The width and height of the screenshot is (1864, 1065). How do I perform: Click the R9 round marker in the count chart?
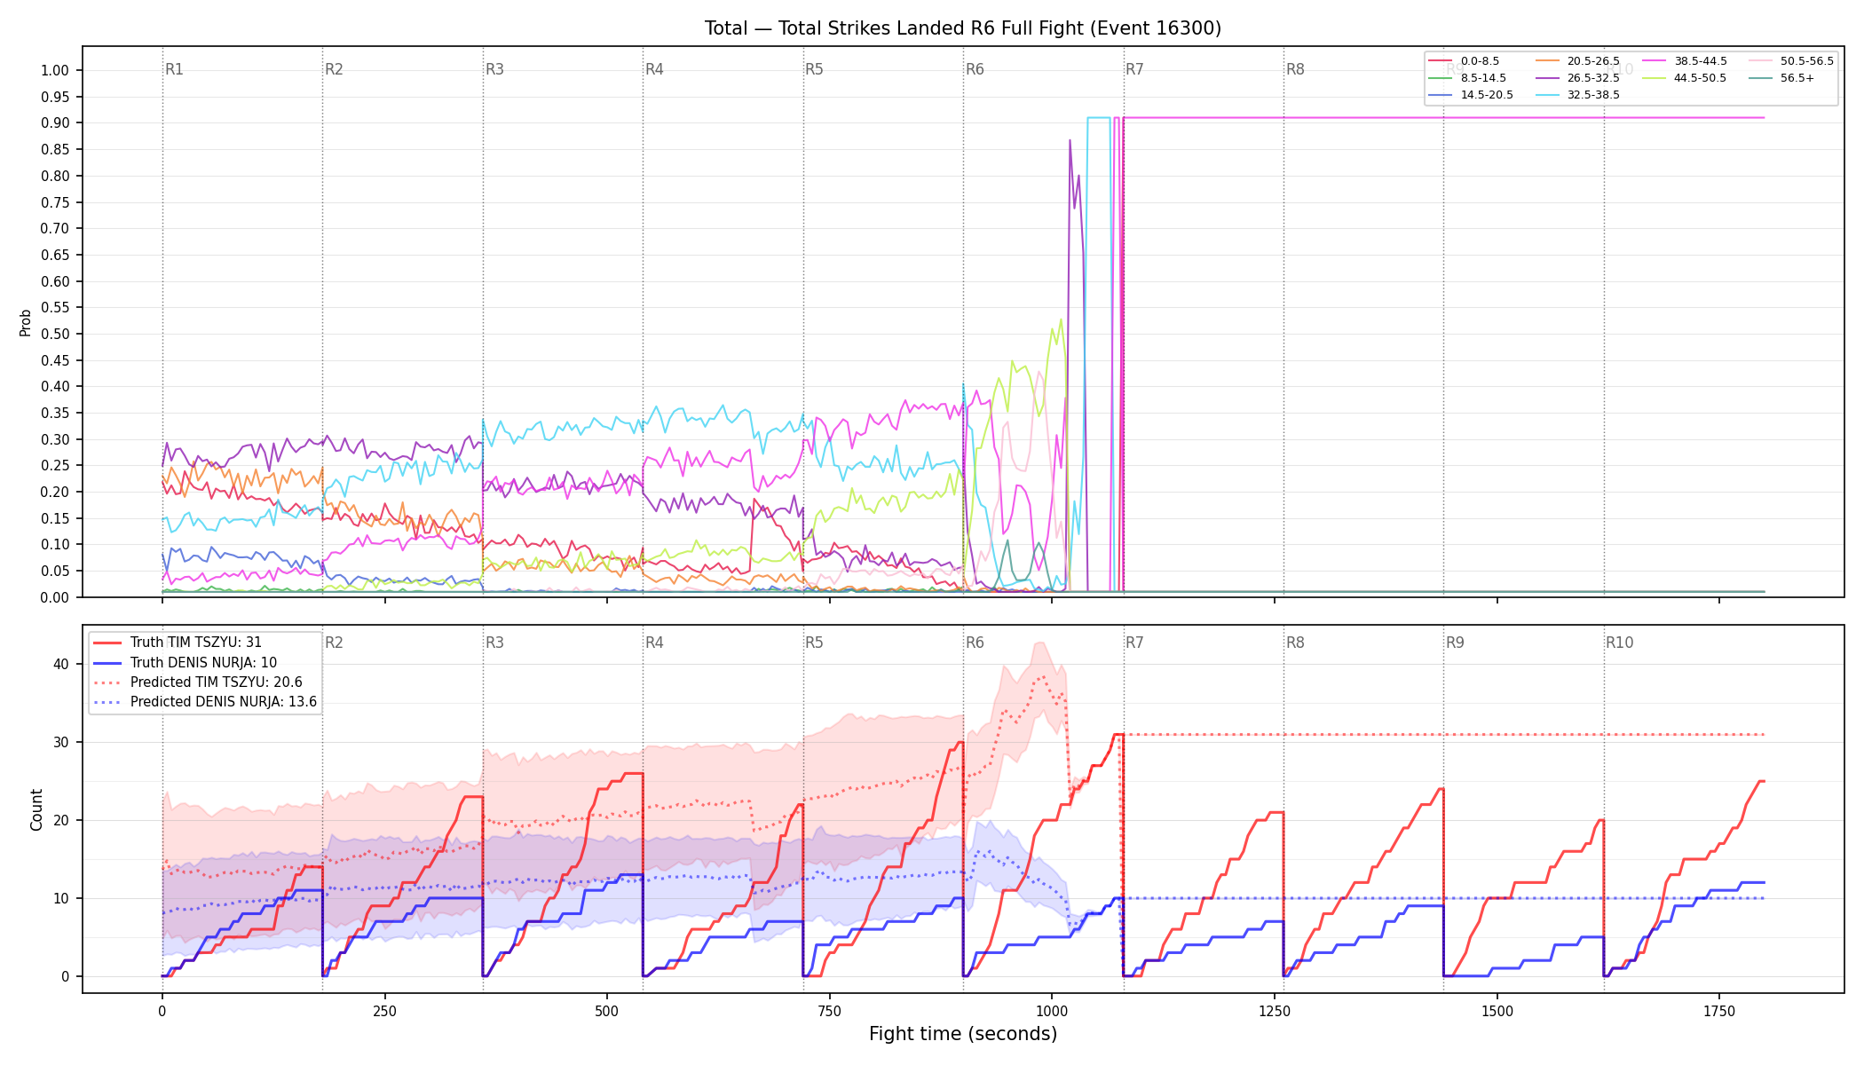pos(1455,643)
